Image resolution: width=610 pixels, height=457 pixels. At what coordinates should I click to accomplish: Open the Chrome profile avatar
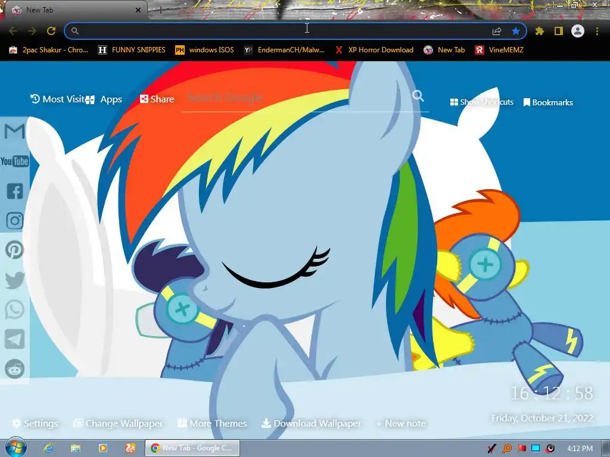pos(578,31)
